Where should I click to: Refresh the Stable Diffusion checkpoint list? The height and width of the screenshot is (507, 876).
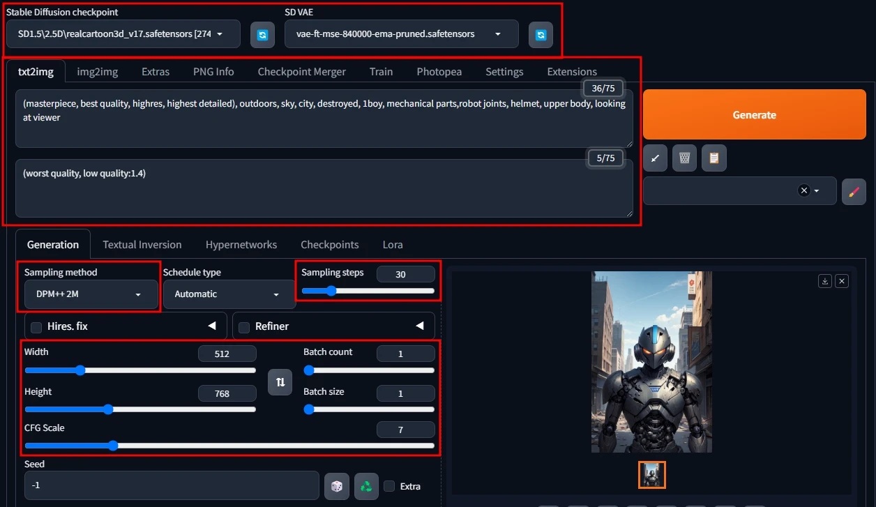click(x=262, y=34)
